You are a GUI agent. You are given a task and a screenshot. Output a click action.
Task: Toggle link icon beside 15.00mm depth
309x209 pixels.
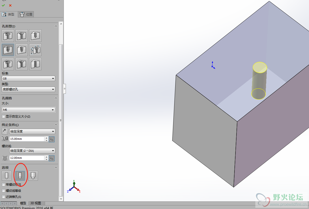52,139
